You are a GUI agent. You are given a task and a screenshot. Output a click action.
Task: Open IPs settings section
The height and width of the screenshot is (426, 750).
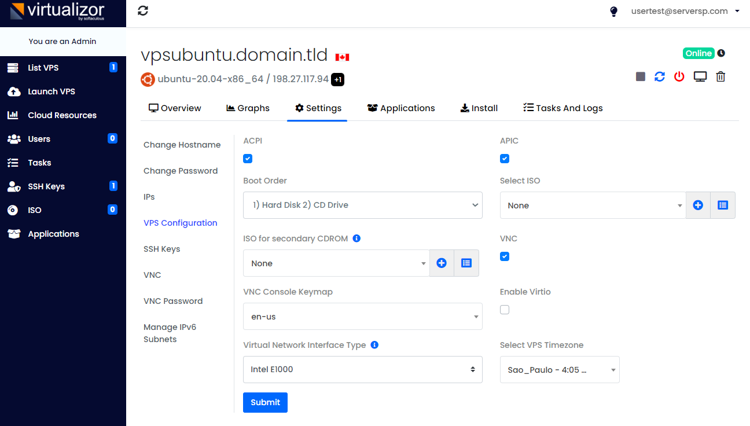[x=149, y=197]
